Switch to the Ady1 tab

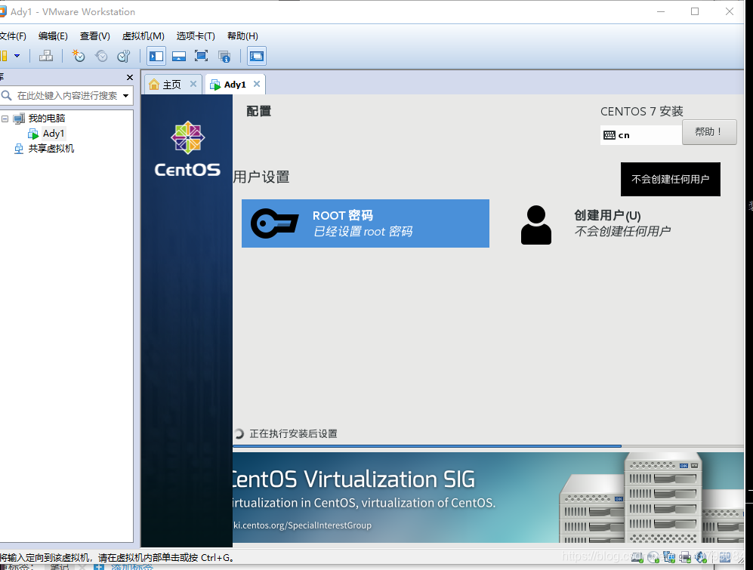click(235, 85)
